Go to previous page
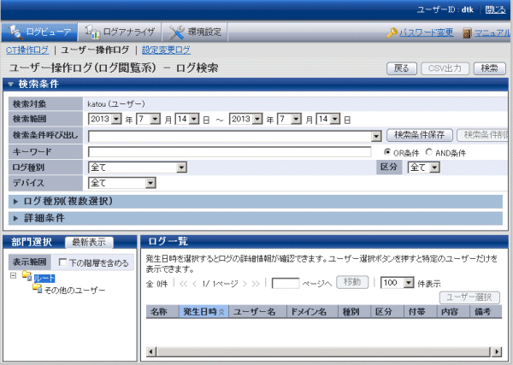 tap(195, 284)
